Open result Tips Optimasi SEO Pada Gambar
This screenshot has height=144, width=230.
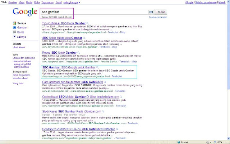click(x=64, y=23)
